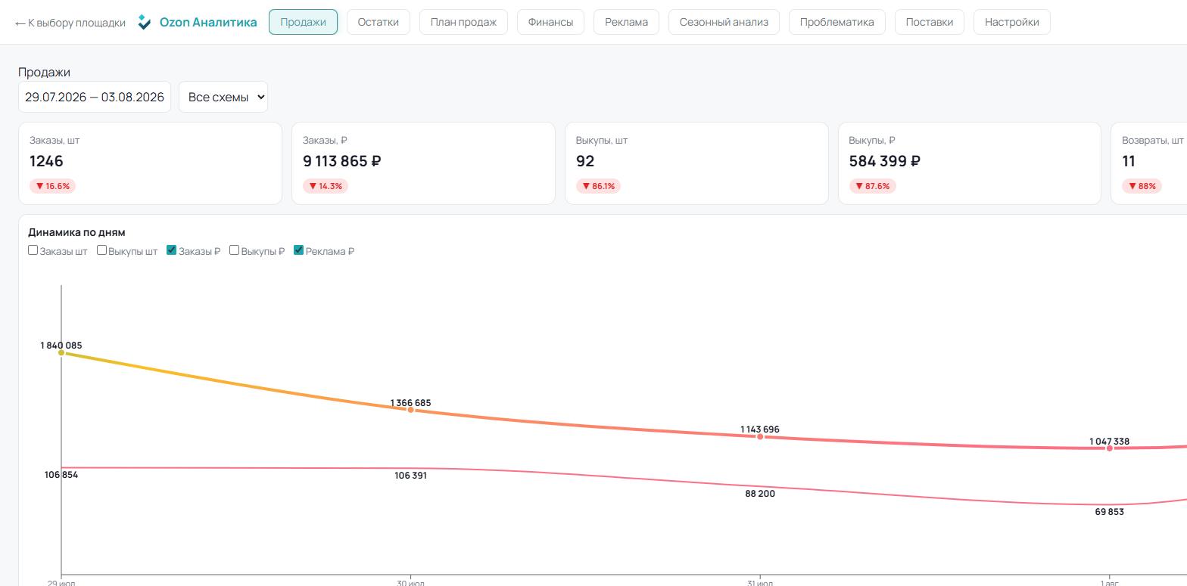Click the 'Выкупы, шт' card value 92
1187x586 pixels.
585,161
